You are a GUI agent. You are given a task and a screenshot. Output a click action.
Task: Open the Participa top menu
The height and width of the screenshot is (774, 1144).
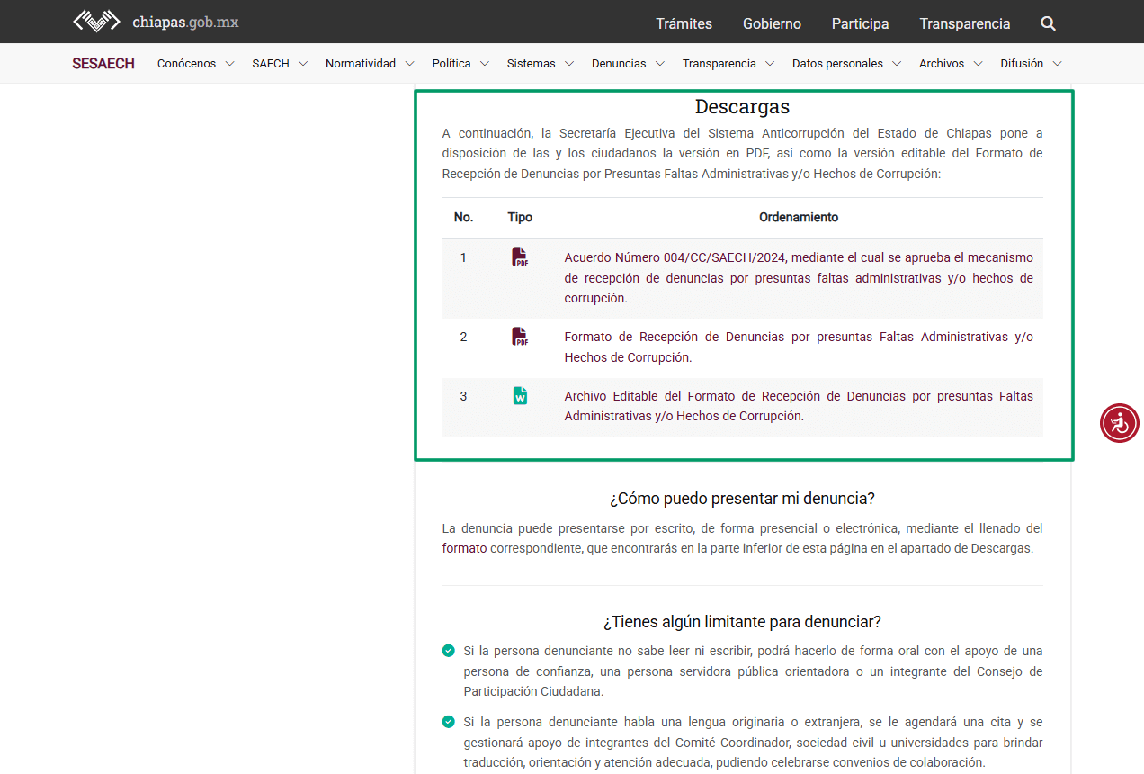click(x=860, y=23)
